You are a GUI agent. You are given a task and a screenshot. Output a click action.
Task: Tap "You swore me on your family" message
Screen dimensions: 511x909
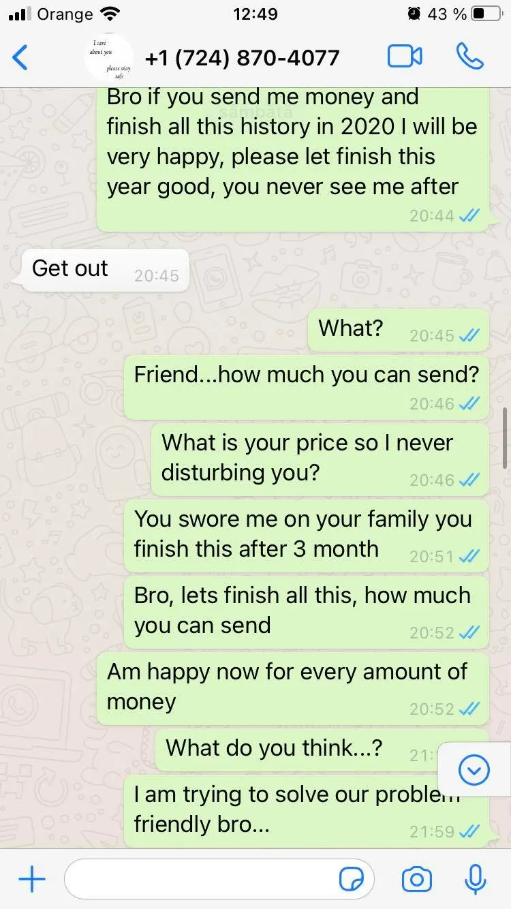click(x=307, y=536)
